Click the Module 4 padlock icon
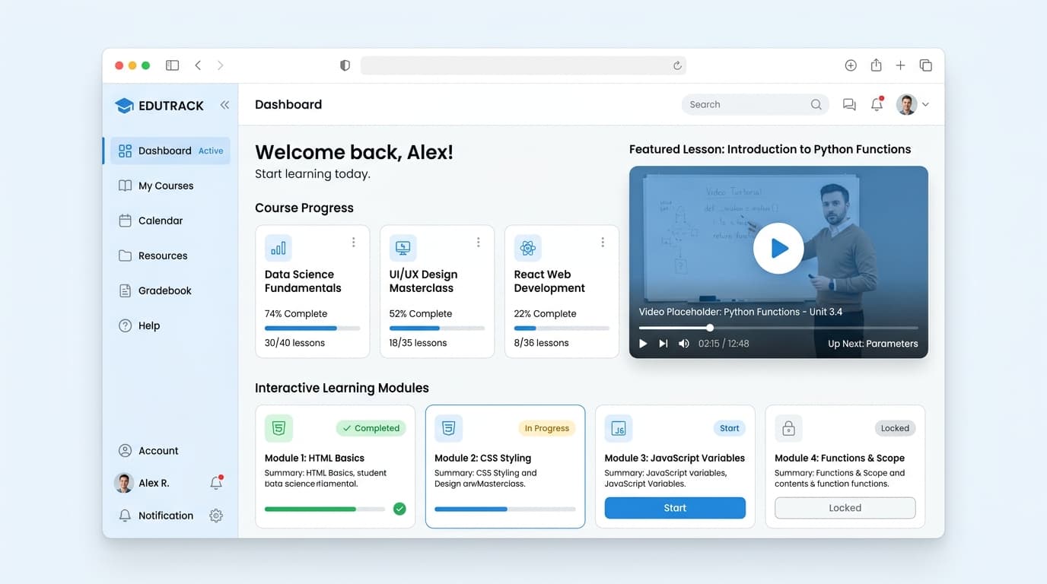This screenshot has width=1047, height=584. pyautogui.click(x=788, y=429)
